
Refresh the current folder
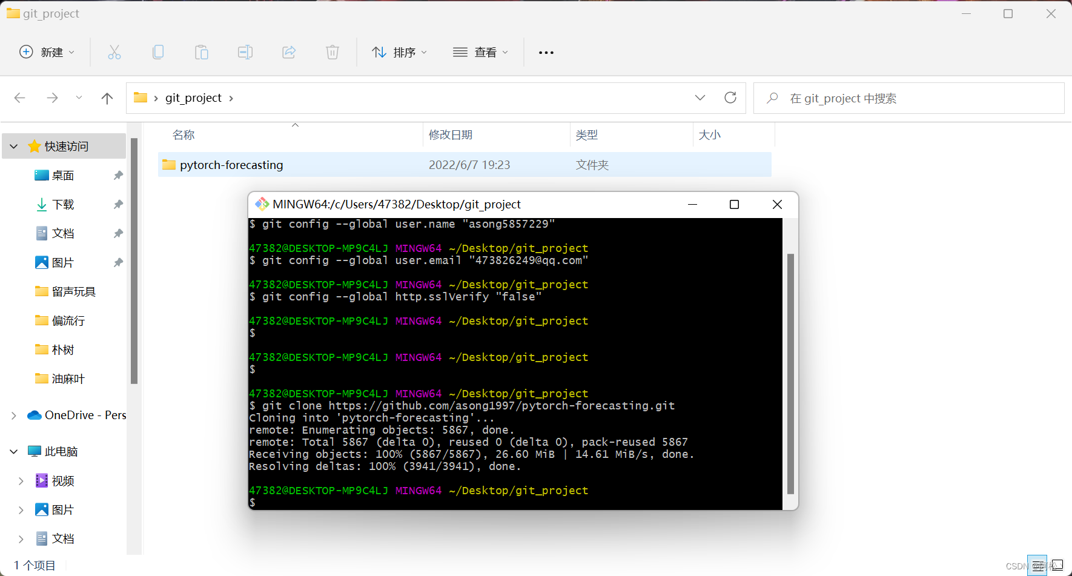point(730,98)
